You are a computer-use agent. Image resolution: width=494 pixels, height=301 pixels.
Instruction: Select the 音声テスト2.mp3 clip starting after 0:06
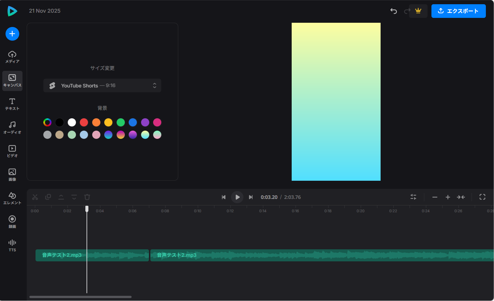tap(322, 255)
